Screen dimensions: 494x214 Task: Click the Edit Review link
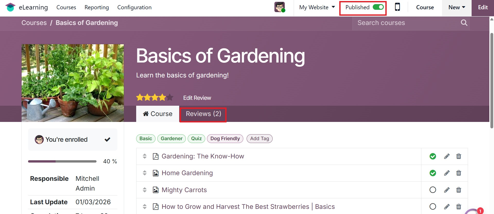click(197, 98)
